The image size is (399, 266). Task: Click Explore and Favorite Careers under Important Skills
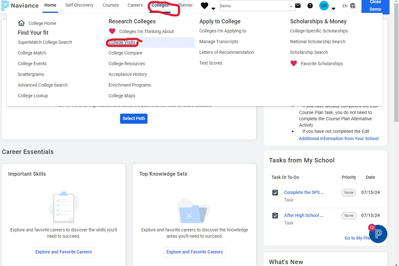click(x=64, y=252)
